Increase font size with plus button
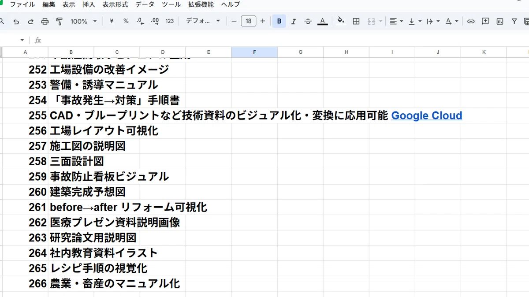This screenshot has height=297, width=529. [x=263, y=21]
